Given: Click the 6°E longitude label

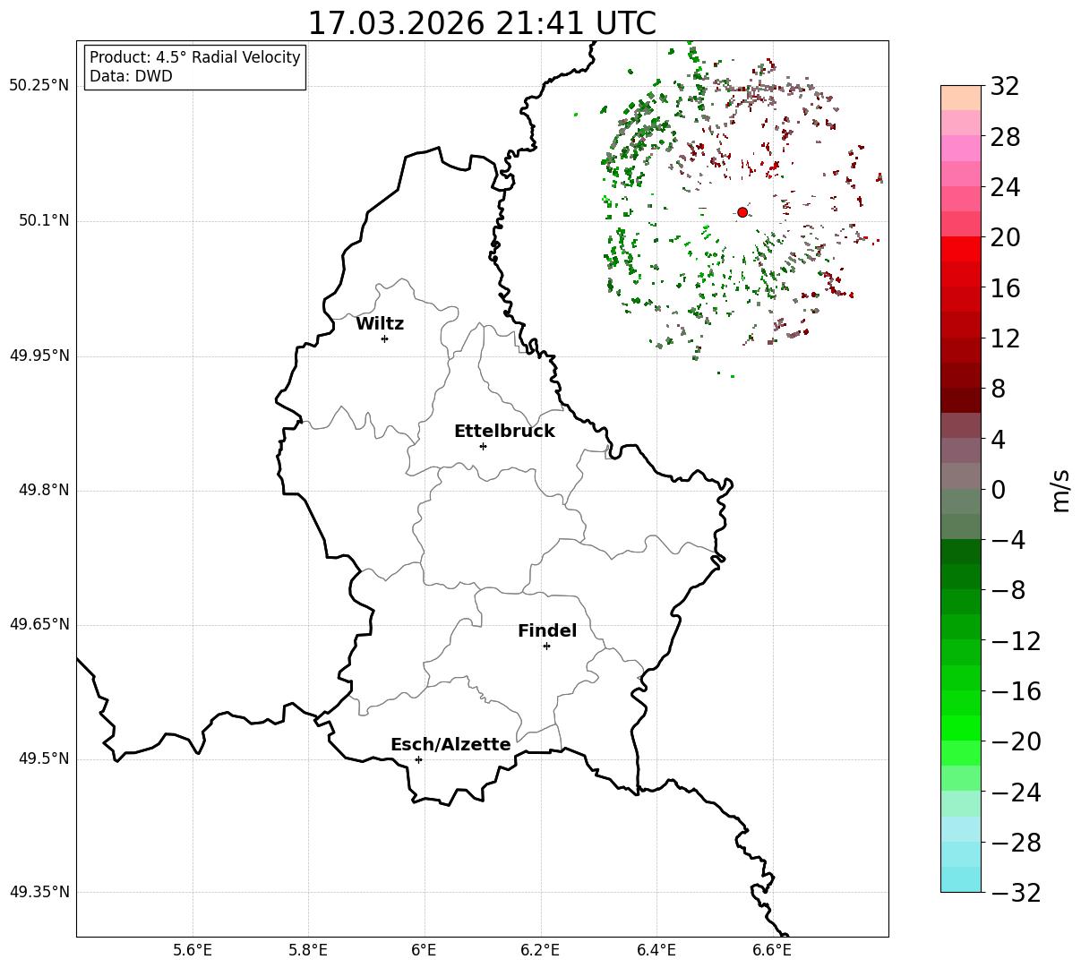Looking at the screenshot, I should coord(424,950).
